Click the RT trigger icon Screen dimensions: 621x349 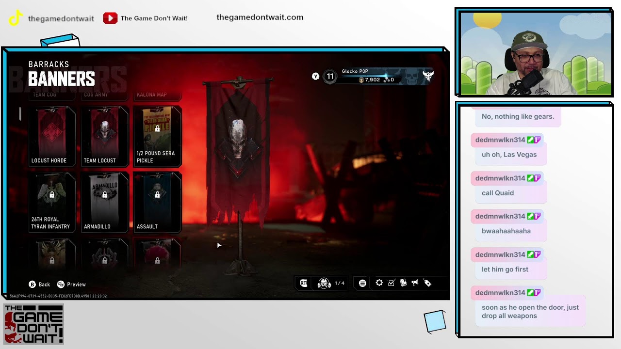304,283
